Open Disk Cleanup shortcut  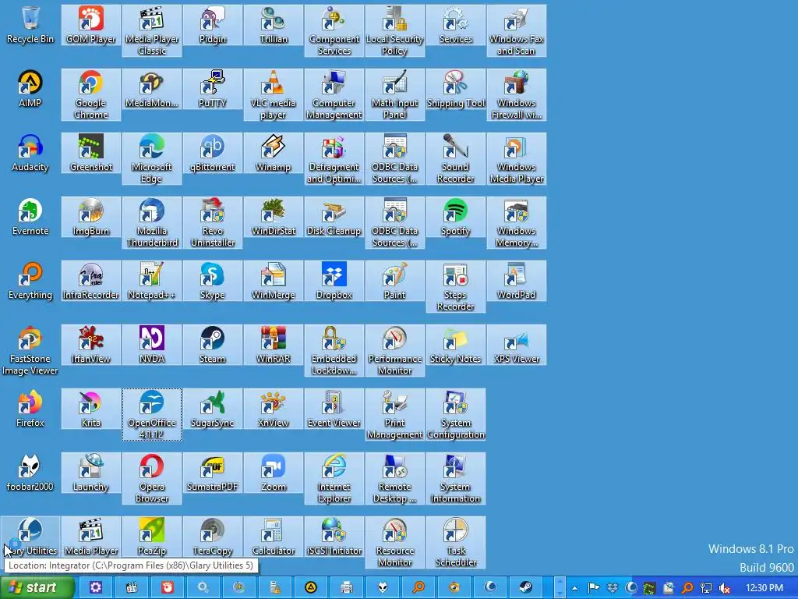[x=334, y=217]
